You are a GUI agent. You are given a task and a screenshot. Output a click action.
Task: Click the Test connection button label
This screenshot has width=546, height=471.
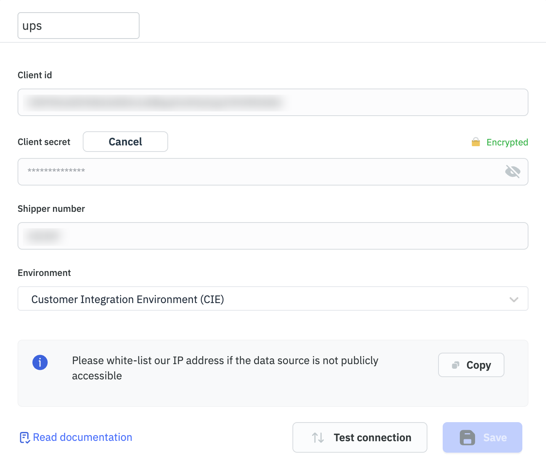coord(372,437)
